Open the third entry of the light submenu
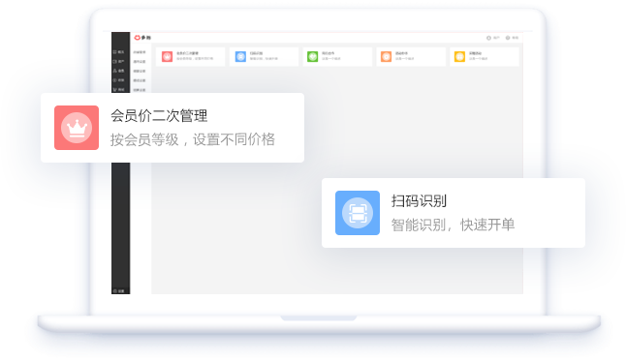Viewport: 626px width, 361px height. (x=140, y=71)
